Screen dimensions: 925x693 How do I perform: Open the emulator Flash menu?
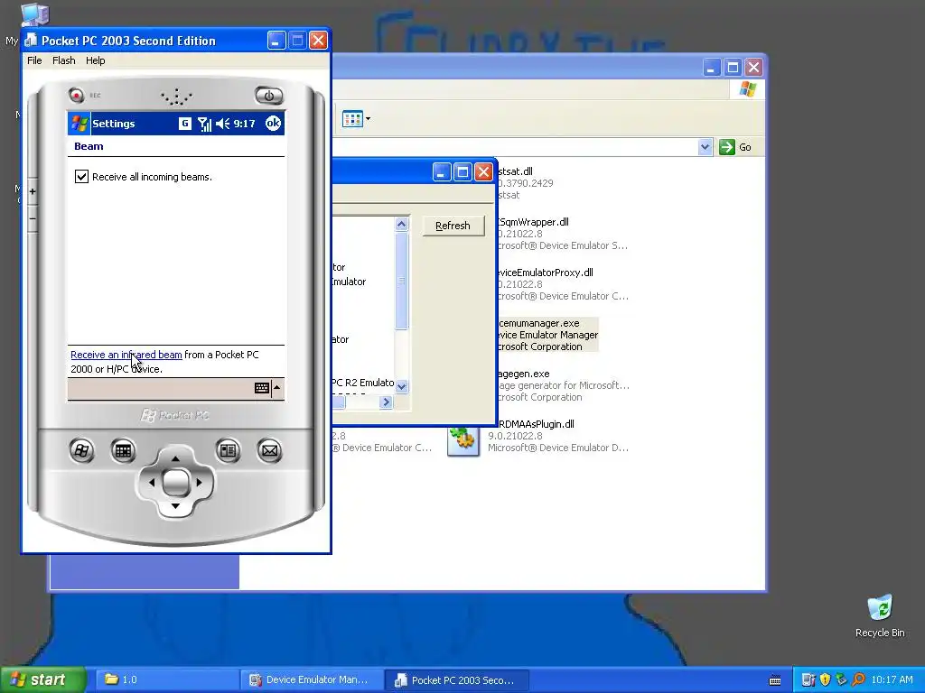[x=64, y=60]
